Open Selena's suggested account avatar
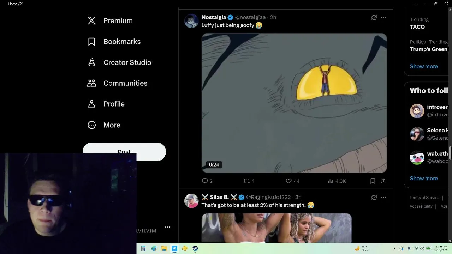452x254 pixels. [x=417, y=134]
